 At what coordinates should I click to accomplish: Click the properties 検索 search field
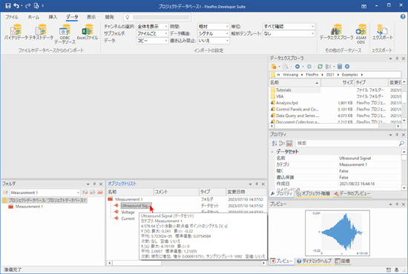[347, 143]
